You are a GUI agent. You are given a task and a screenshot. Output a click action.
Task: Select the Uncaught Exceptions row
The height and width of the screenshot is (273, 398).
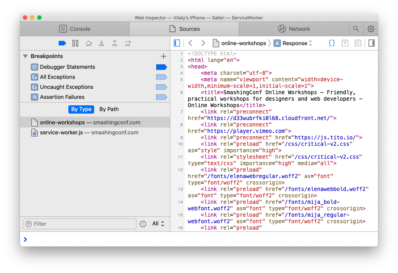95,87
